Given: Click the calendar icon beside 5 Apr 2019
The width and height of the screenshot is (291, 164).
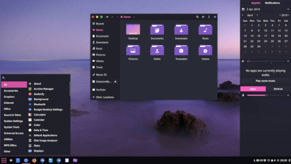Looking at the screenshot, I should coord(243,9).
